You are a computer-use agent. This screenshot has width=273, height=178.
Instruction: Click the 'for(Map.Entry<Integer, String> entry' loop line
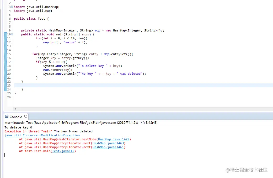point(83,54)
